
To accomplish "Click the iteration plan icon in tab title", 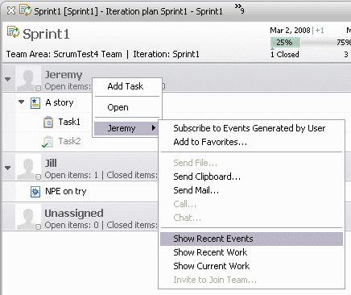I will pos(25,10).
